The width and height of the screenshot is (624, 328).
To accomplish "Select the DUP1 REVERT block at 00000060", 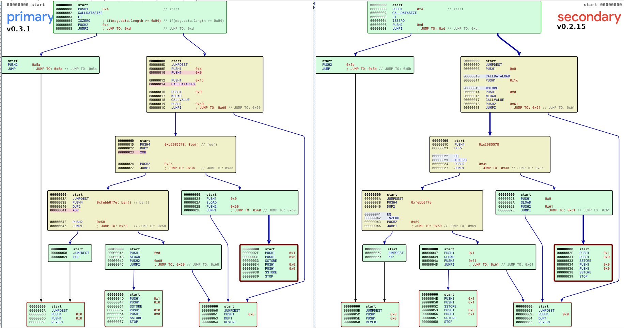I will pyautogui.click(x=228, y=314).
